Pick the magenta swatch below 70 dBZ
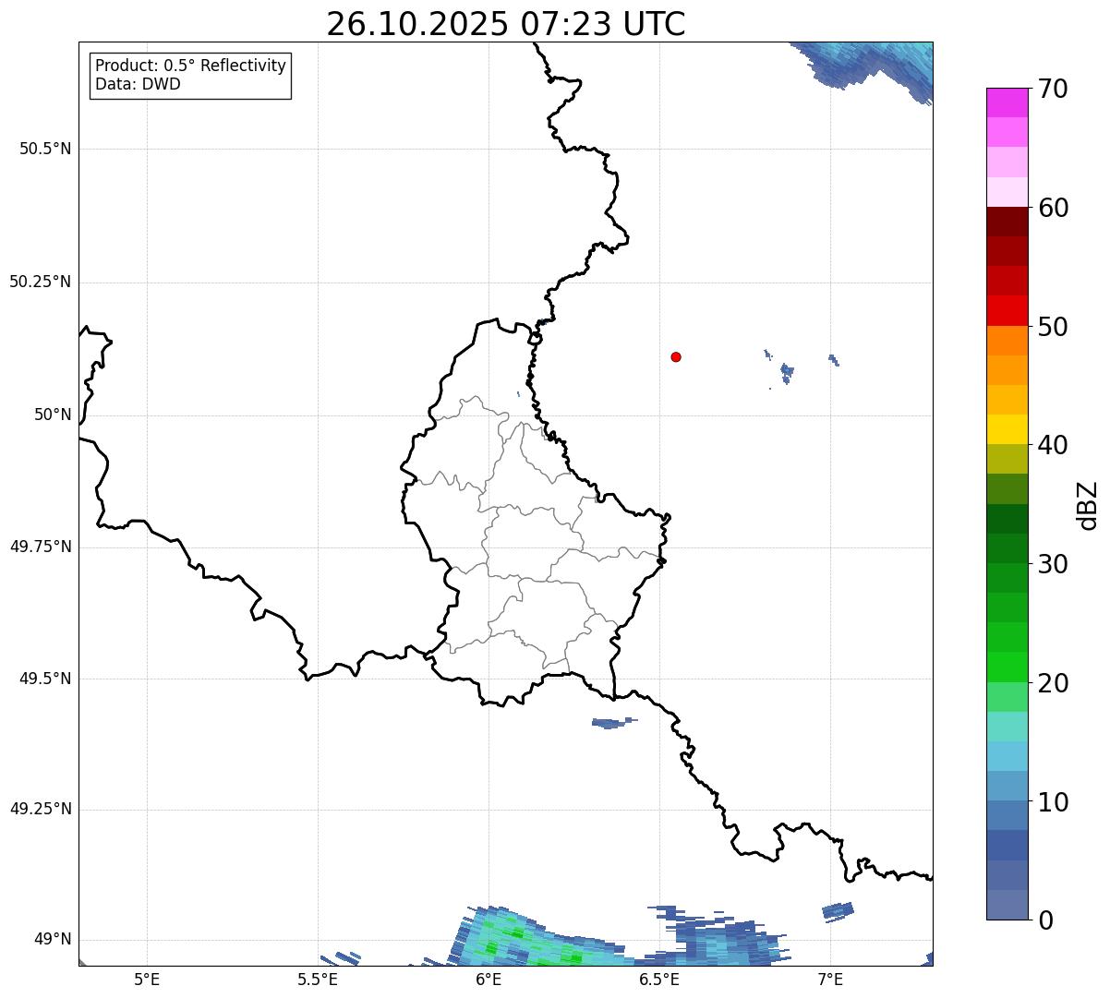This screenshot has height=998, width=1110. (x=1007, y=102)
